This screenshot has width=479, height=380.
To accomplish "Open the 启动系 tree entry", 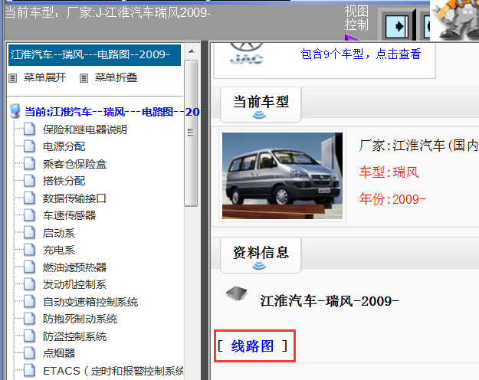I will pos(59,233).
